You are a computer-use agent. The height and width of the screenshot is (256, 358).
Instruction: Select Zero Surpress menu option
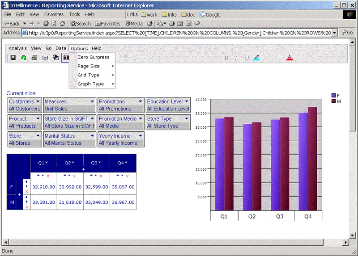92,57
